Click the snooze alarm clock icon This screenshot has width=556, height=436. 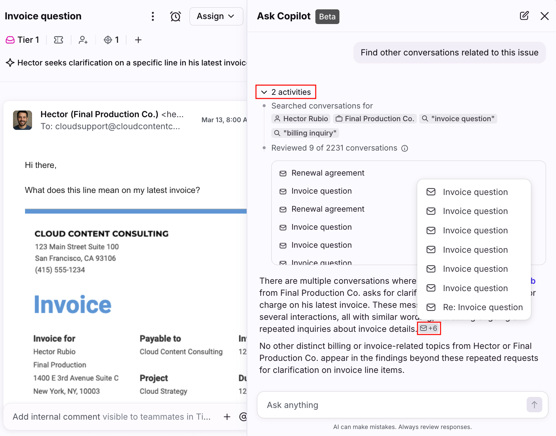tap(175, 16)
